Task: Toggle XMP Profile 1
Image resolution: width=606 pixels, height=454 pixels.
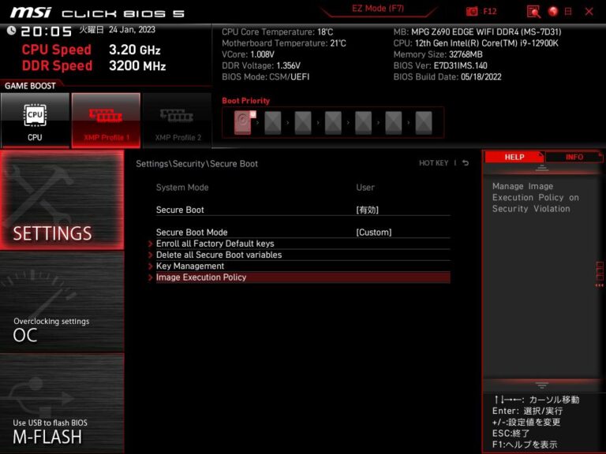Action: (106, 120)
